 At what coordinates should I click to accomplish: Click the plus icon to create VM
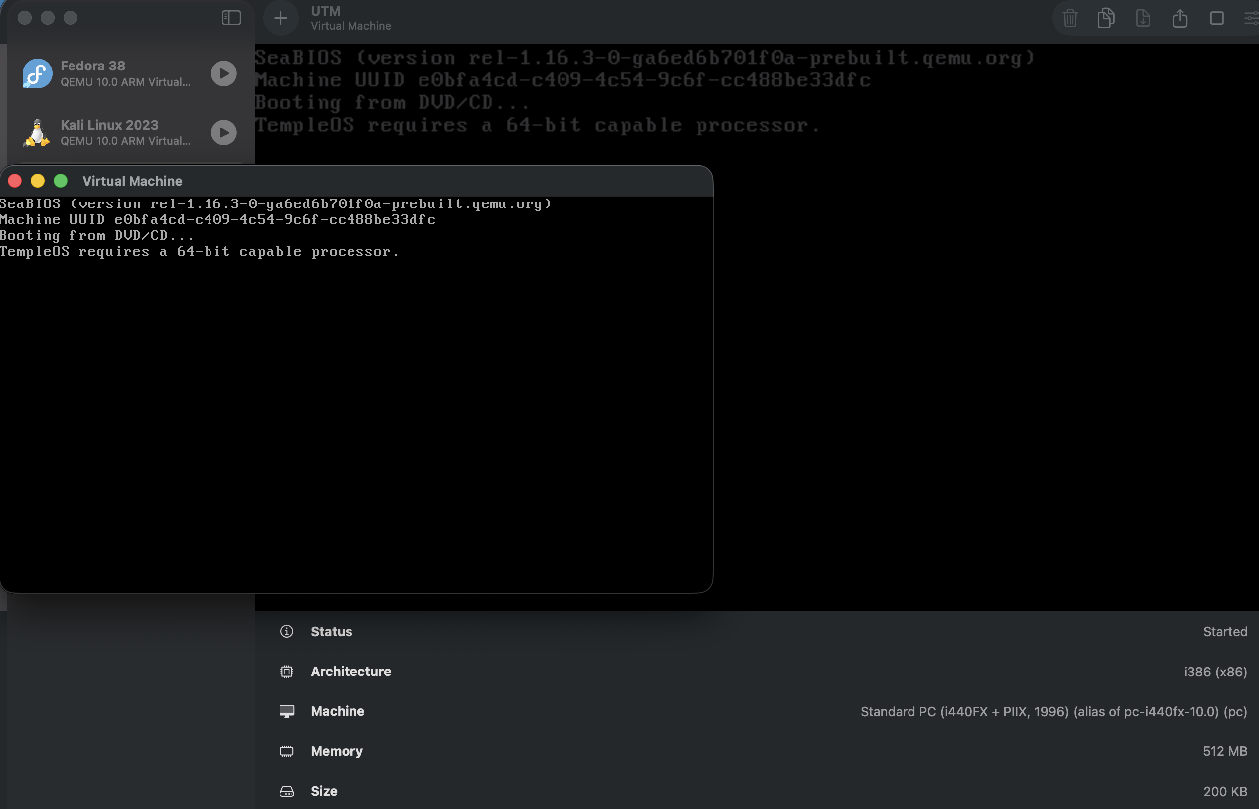click(280, 18)
